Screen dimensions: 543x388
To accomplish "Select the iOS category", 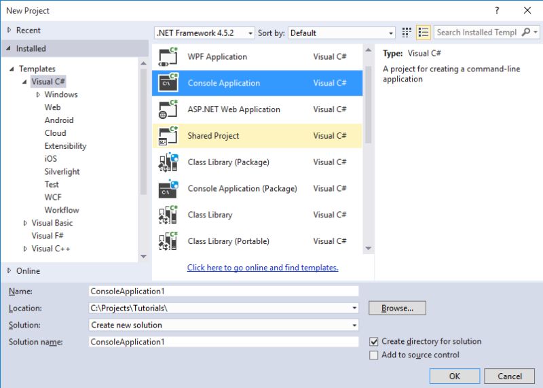I will [x=50, y=159].
